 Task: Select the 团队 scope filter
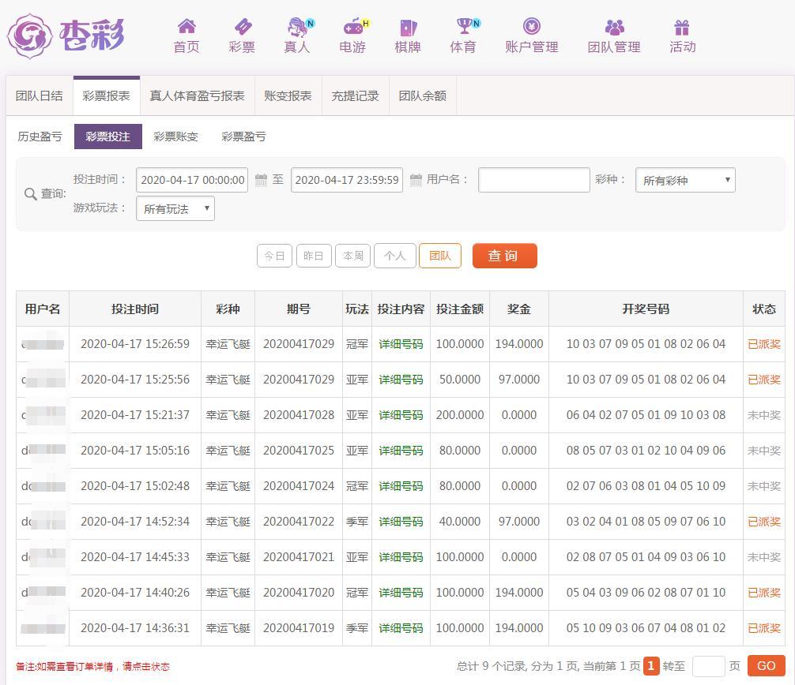click(x=440, y=256)
